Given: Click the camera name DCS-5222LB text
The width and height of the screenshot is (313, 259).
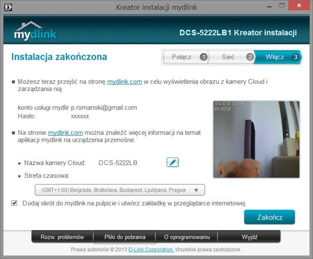Looking at the screenshot, I should (118, 163).
